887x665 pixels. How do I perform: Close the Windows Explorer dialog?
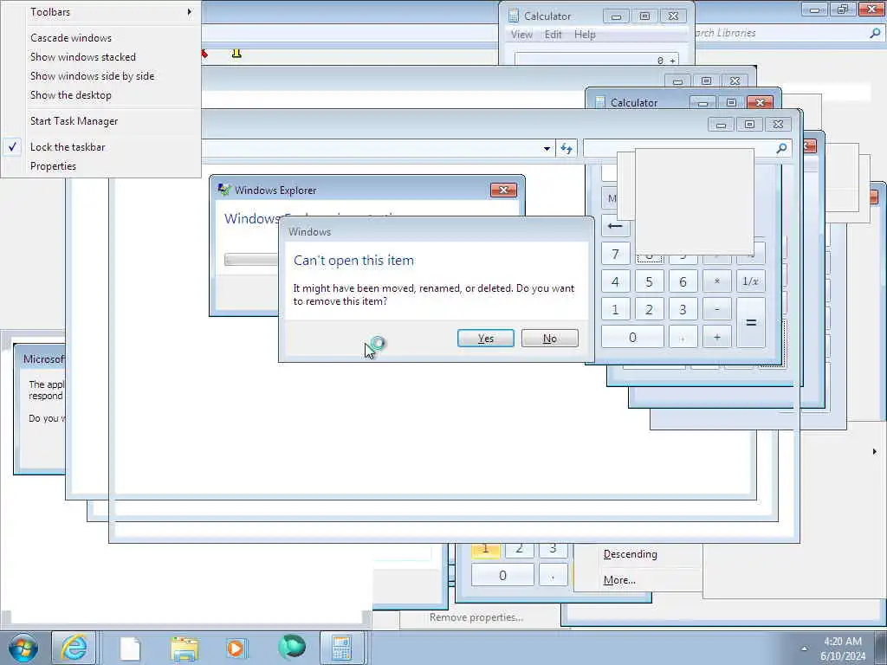point(503,190)
